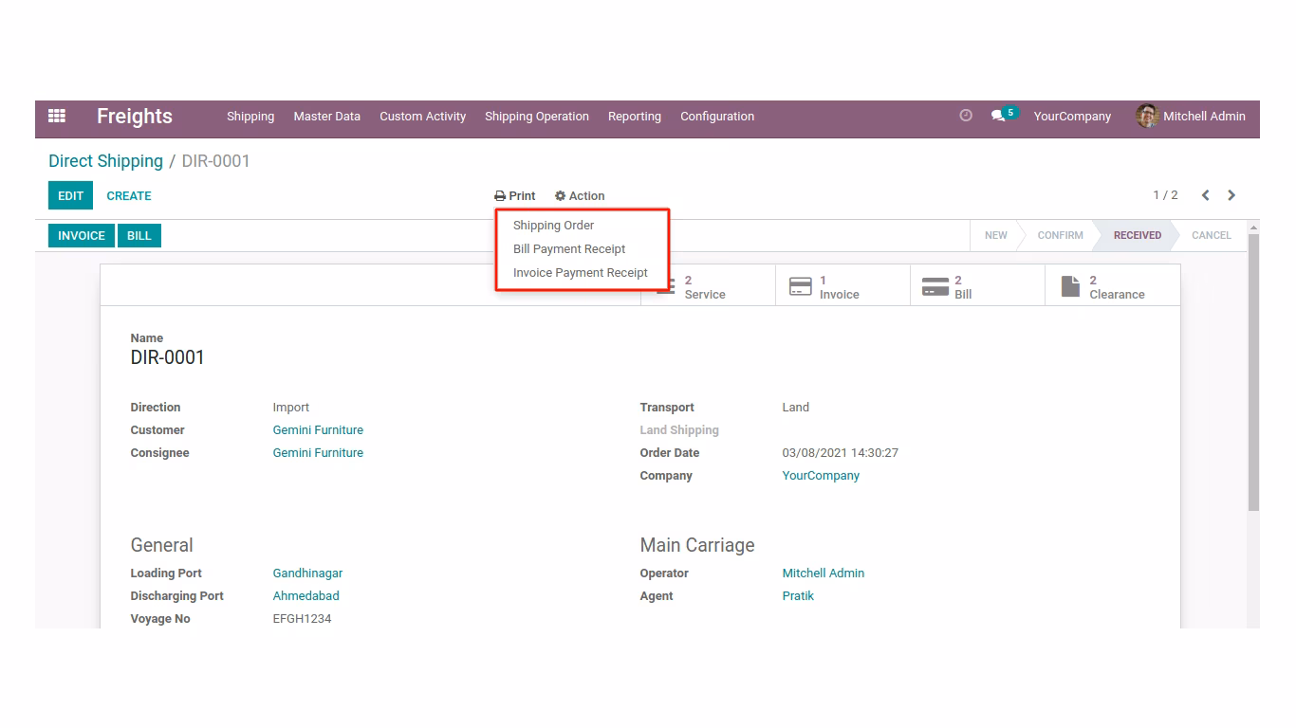The width and height of the screenshot is (1296, 728).
Task: Open the activities clock icon
Action: pos(966,116)
